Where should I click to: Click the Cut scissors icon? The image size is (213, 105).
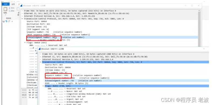click(10, 8)
